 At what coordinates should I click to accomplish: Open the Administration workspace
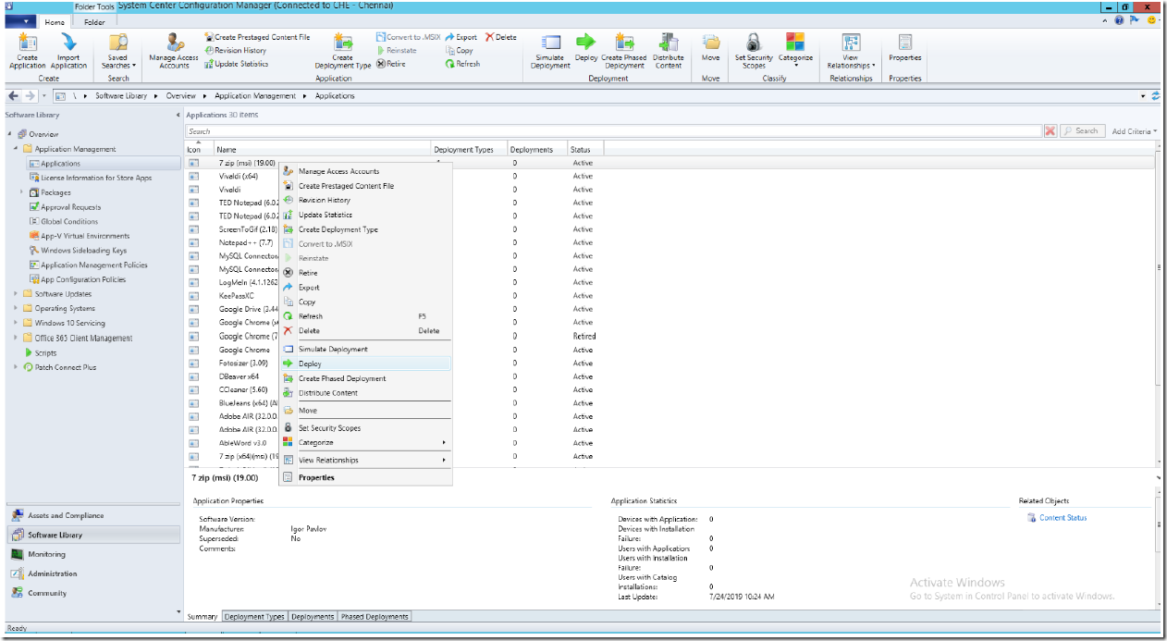(92, 574)
